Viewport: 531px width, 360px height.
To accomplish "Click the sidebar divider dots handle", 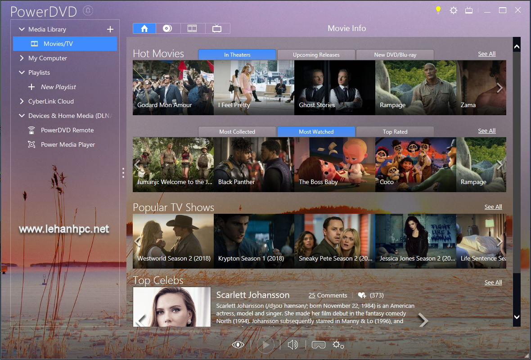I will (123, 173).
